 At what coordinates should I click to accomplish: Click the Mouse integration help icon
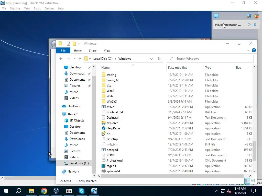pyautogui.click(x=249, y=25)
